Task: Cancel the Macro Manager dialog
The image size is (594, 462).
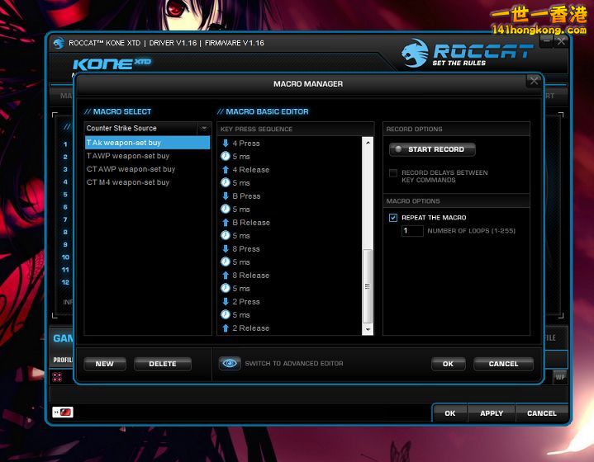Action: point(503,364)
